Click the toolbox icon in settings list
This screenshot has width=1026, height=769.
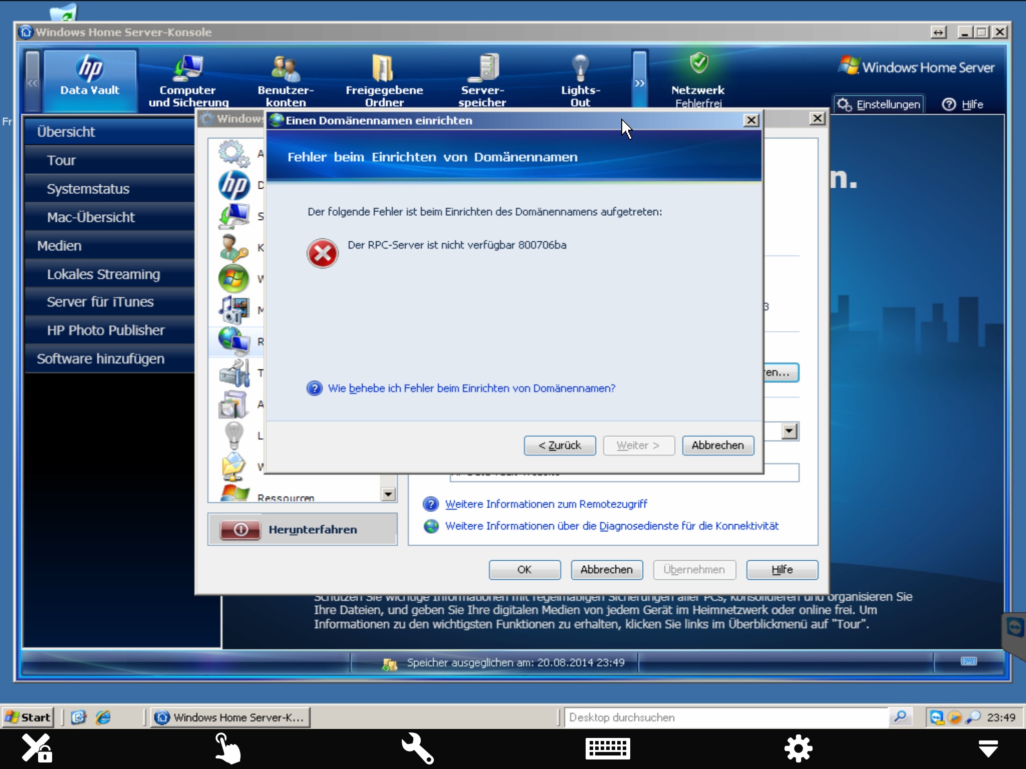click(234, 372)
